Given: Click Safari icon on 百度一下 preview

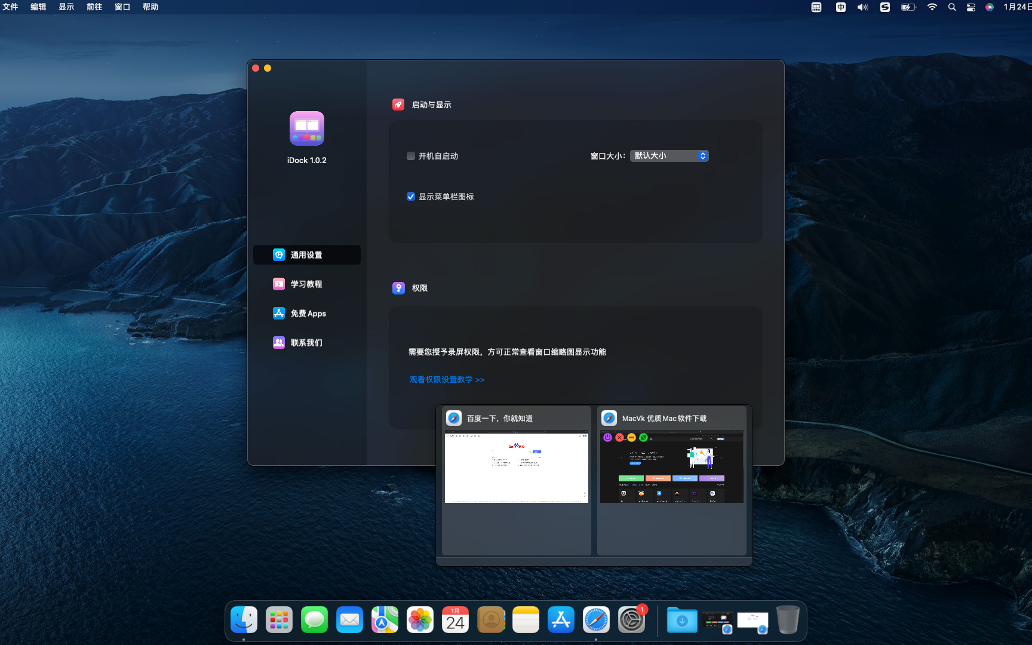Looking at the screenshot, I should pyautogui.click(x=454, y=418).
